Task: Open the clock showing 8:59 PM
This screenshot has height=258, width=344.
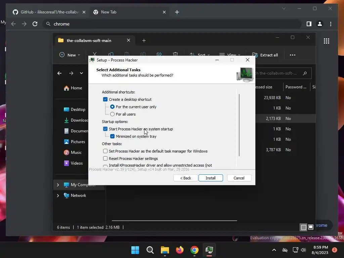Action: point(320,250)
